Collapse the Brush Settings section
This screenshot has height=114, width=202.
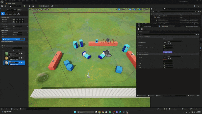pos(1,30)
